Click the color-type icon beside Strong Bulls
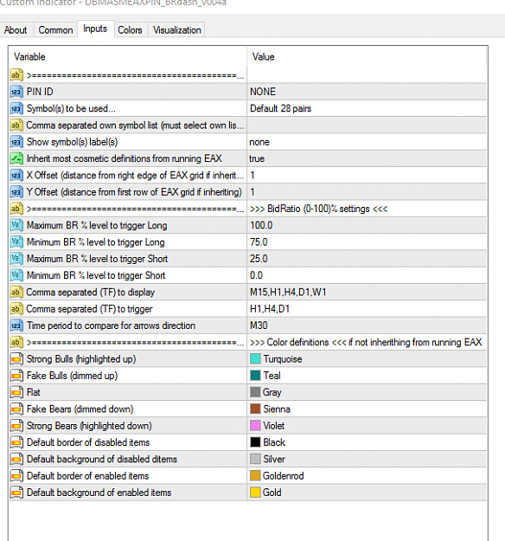 coord(16,359)
